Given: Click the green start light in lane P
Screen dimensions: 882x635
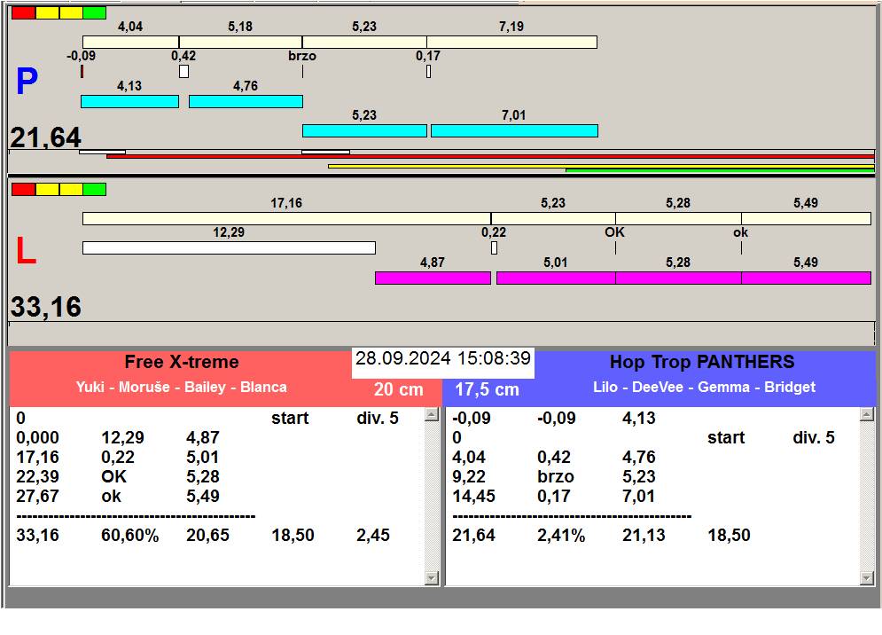Looking at the screenshot, I should click(x=95, y=13).
